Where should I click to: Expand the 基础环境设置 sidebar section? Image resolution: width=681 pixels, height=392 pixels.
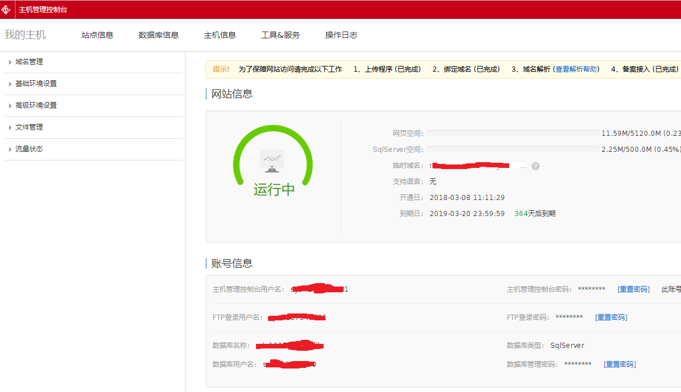tap(36, 84)
